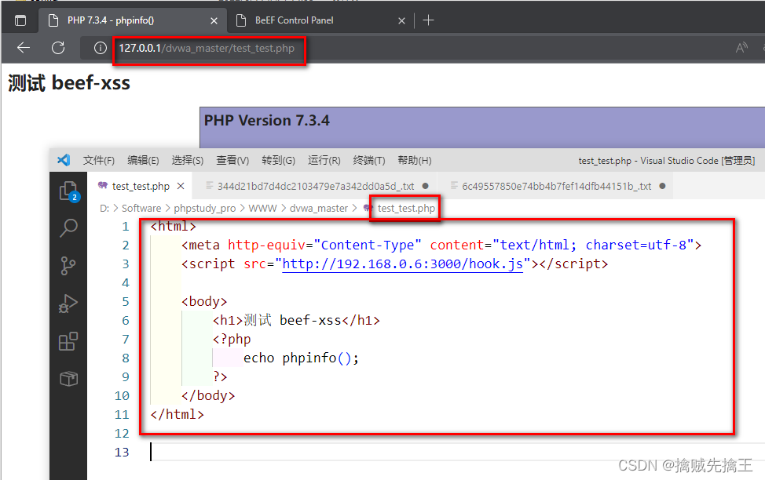Open a new browser tab
765x480 pixels.
pos(428,20)
